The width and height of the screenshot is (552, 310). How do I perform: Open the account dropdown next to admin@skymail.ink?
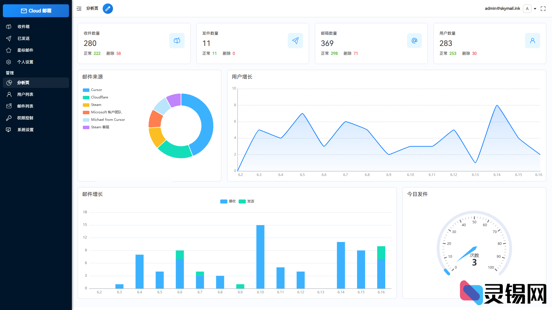[535, 9]
